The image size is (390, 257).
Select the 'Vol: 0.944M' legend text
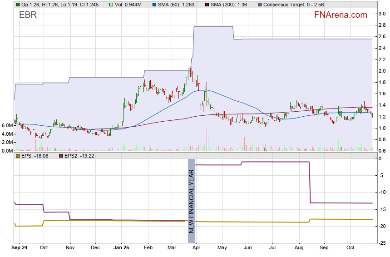click(129, 4)
